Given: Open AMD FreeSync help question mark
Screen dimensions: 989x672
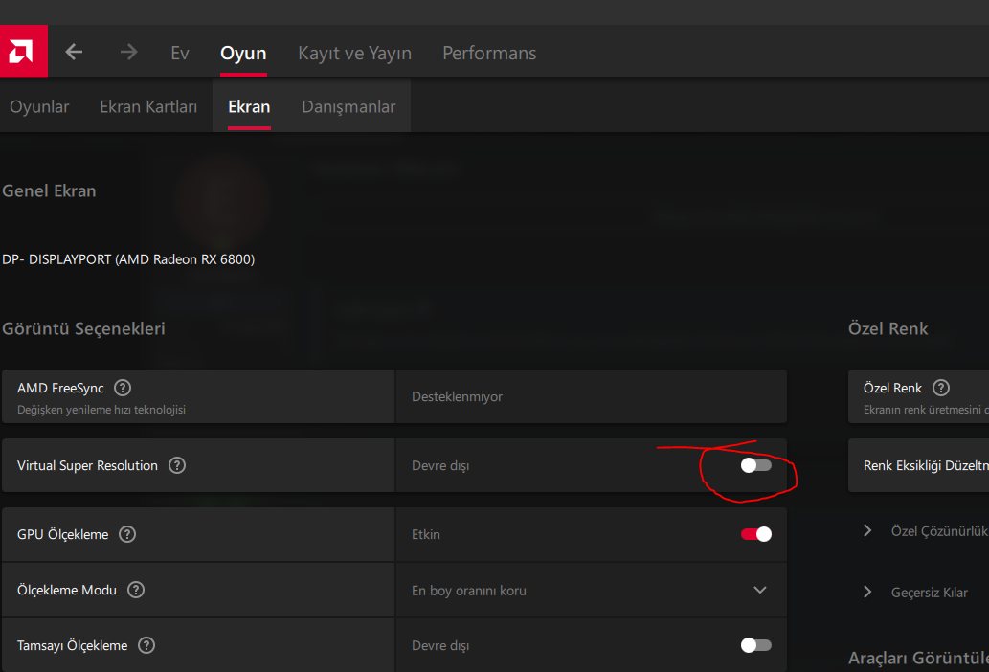Looking at the screenshot, I should pyautogui.click(x=123, y=389).
